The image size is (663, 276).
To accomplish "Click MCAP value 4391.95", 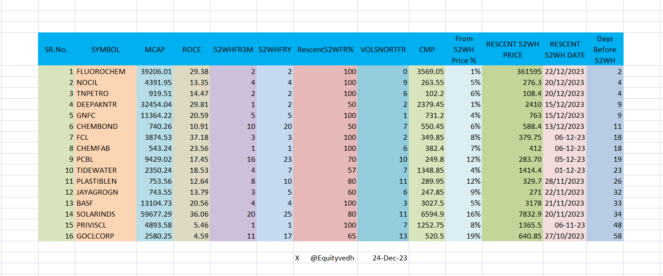I will tap(155, 82).
